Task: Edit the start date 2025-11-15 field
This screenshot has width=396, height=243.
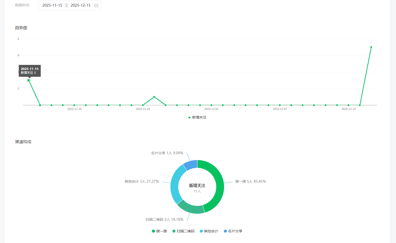Action: 52,5
